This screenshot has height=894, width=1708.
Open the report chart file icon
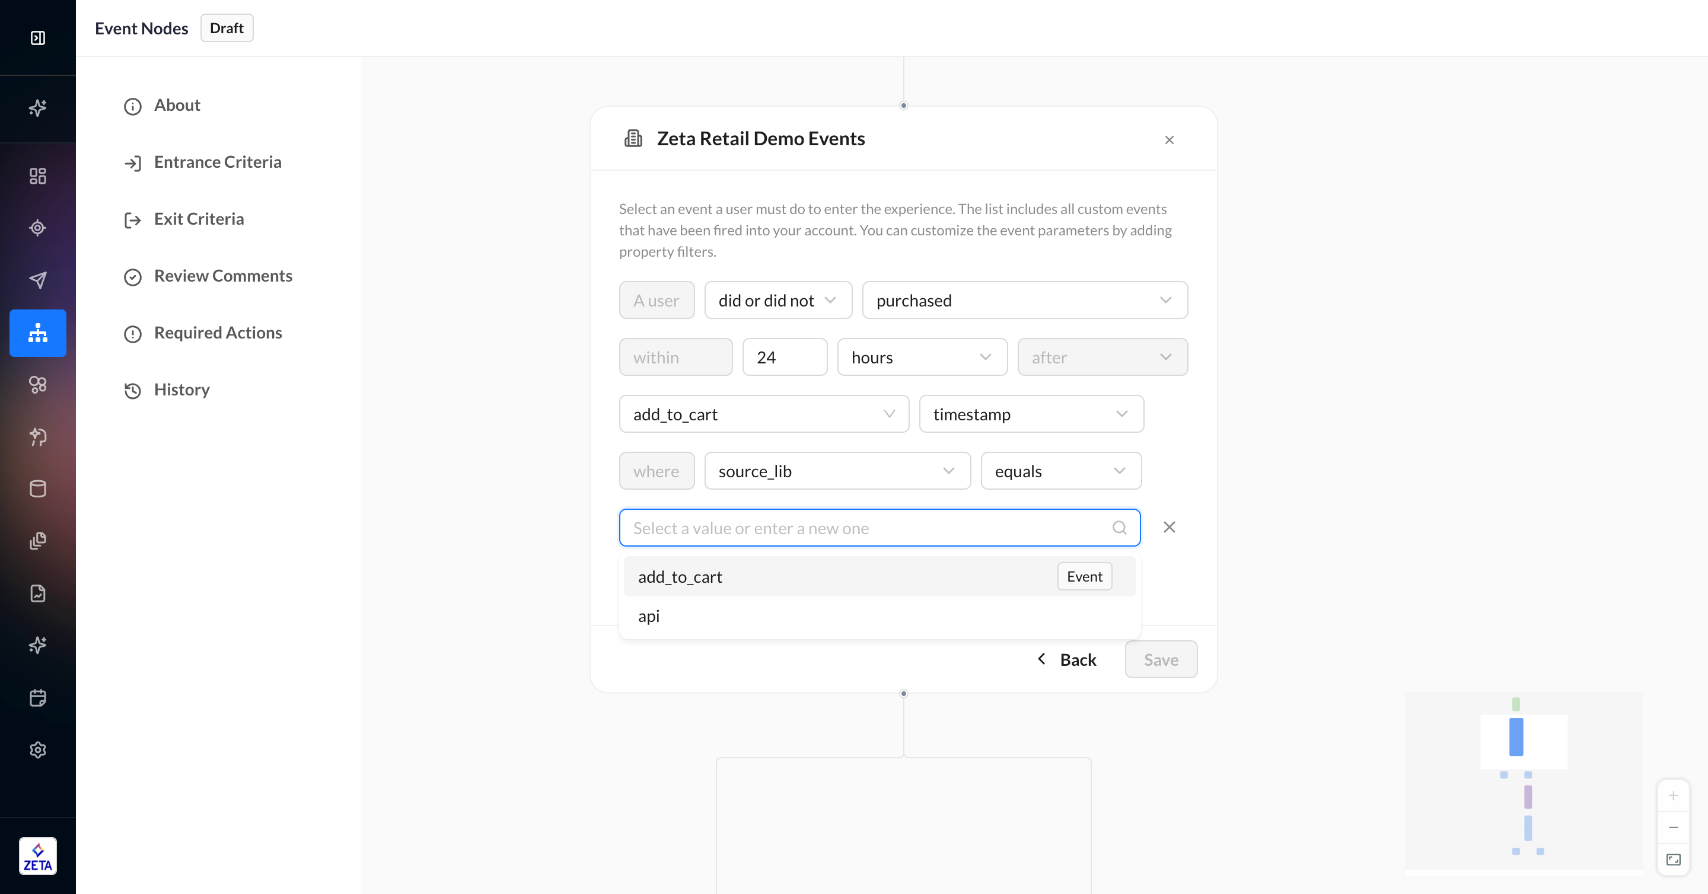38,593
